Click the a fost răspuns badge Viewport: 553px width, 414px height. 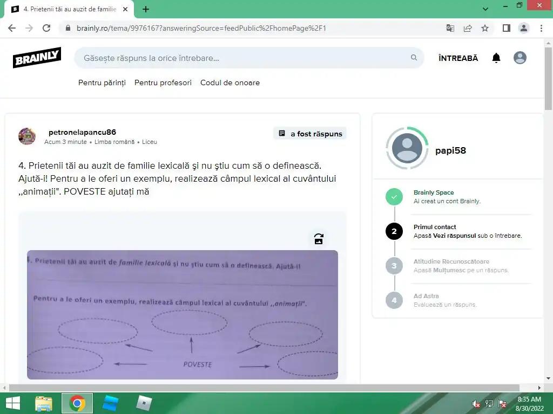coord(310,134)
